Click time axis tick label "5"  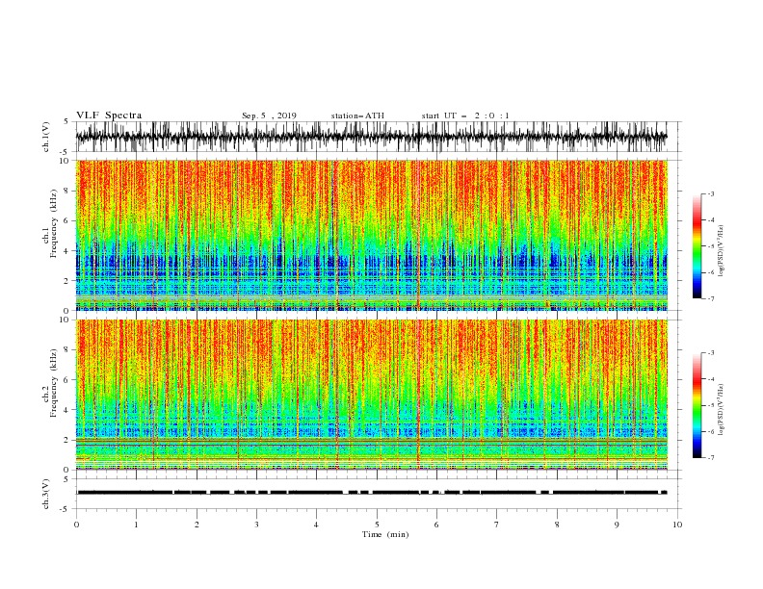pyautogui.click(x=377, y=525)
